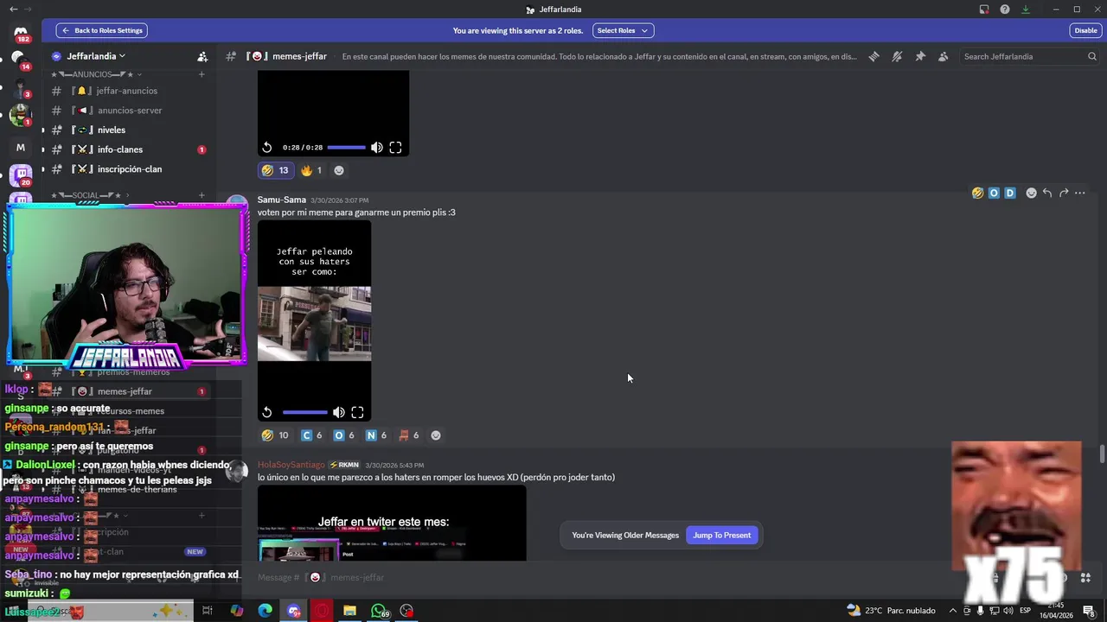
Task: Mute the 0:28 video speaker icon
Action: [x=377, y=148]
